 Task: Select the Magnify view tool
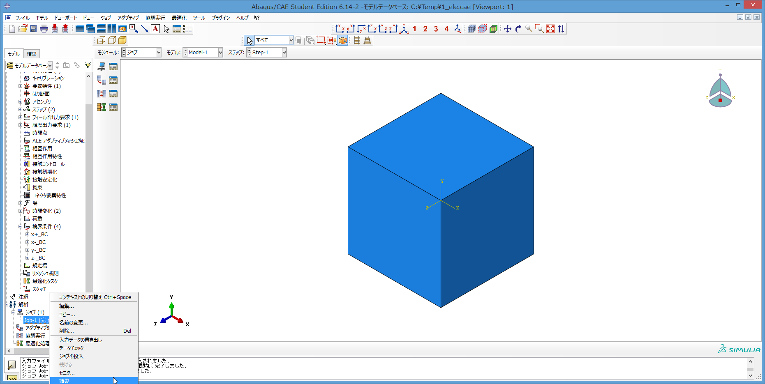click(529, 29)
